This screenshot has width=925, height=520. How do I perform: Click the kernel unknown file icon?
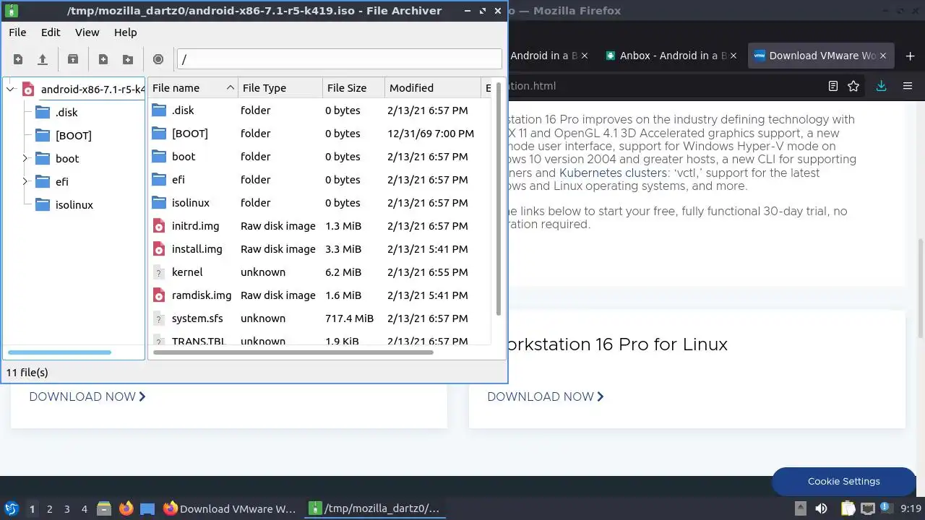[159, 272]
